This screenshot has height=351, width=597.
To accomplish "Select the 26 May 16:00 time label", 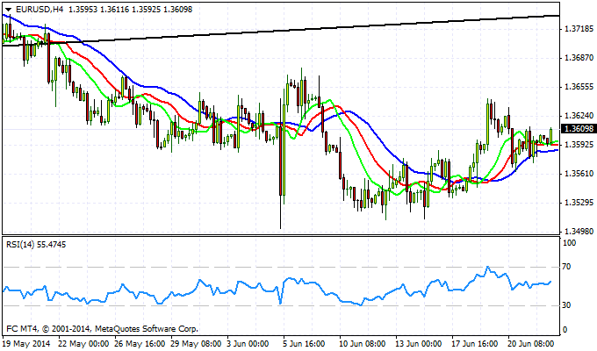I will pos(140,344).
